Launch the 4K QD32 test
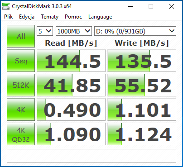This screenshot has width=183, height=167. coord(21,134)
